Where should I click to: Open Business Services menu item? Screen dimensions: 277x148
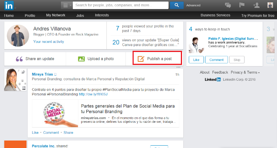[215, 15]
